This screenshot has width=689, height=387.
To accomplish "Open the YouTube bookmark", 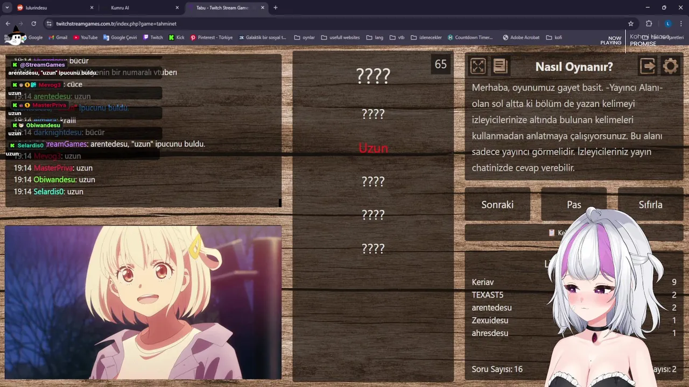I will point(86,38).
